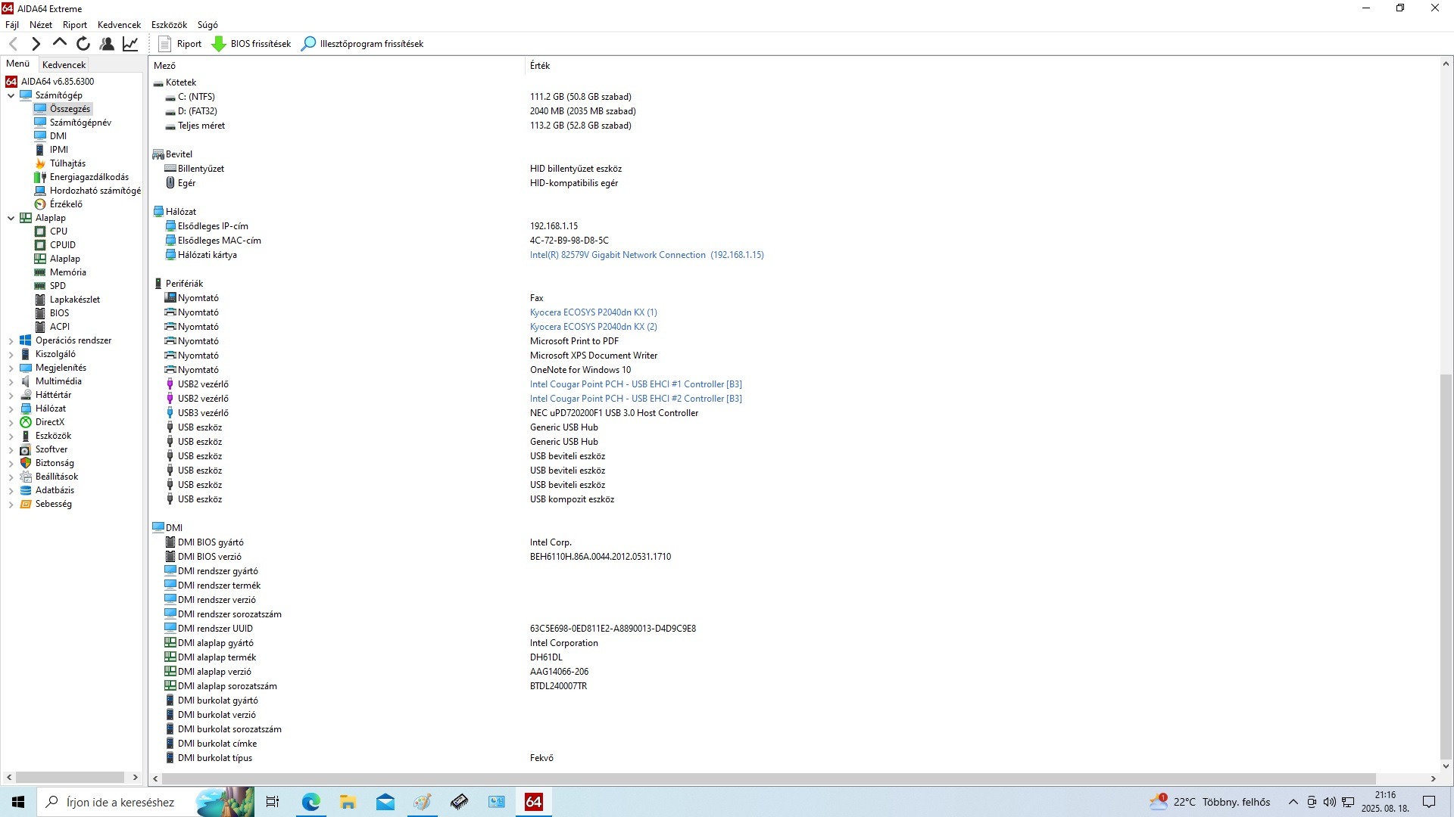Open Intel 82579V Gigabit Network Connection link
Viewport: 1454px width, 817px height.
[x=647, y=255]
